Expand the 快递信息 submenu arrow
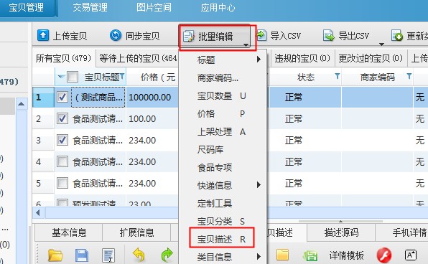The image size is (428, 264). [x=259, y=185]
